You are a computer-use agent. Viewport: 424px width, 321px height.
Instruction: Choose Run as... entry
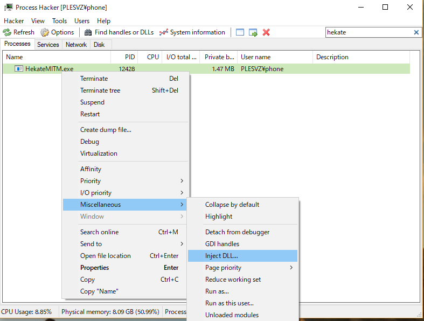click(242, 291)
